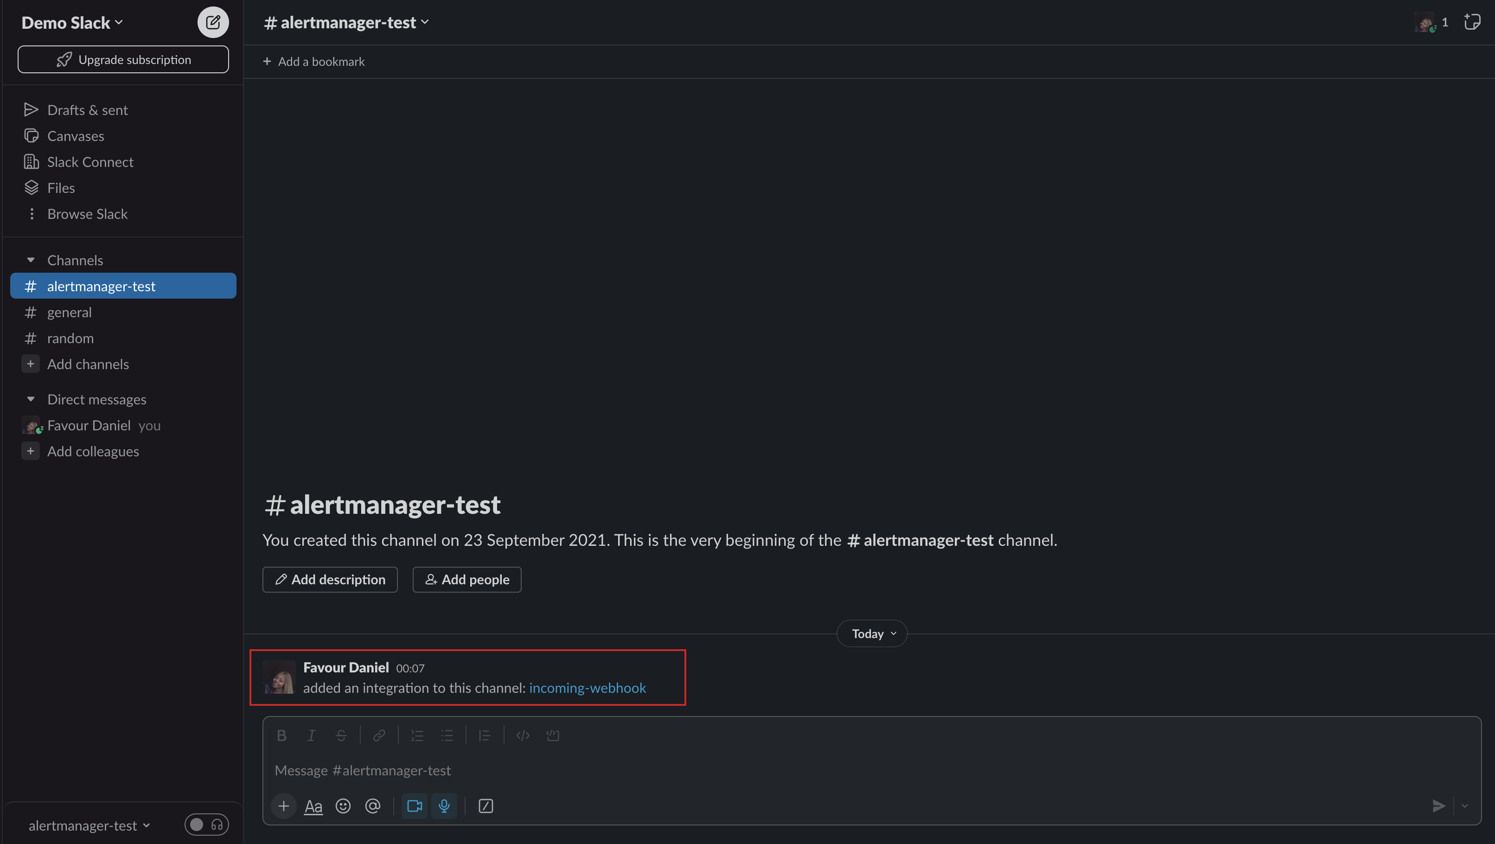Viewport: 1495px width, 844px height.
Task: Toggle italic formatting
Action: [311, 735]
